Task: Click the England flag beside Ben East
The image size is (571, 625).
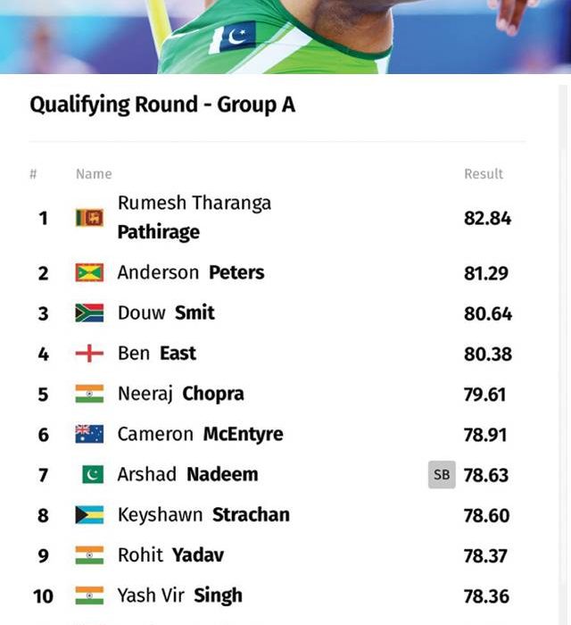Action: click(x=89, y=354)
